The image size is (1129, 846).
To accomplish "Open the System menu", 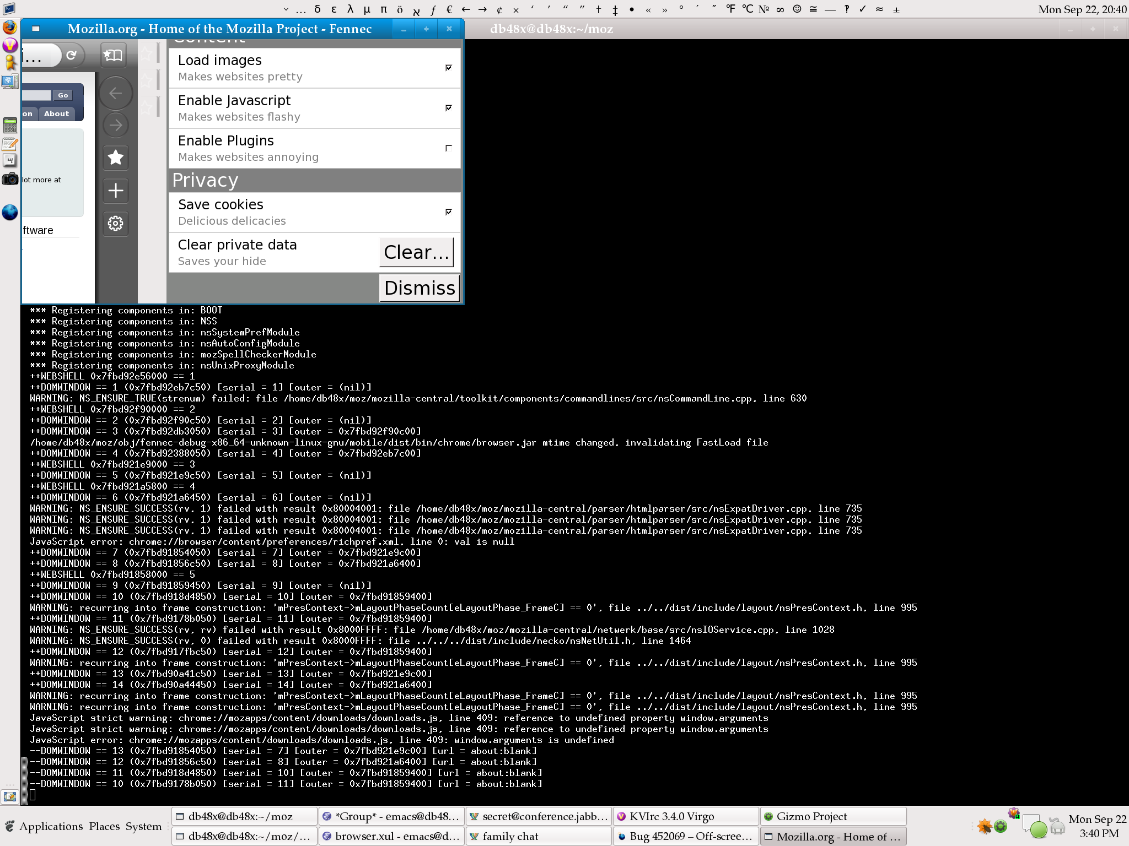I will pyautogui.click(x=143, y=826).
